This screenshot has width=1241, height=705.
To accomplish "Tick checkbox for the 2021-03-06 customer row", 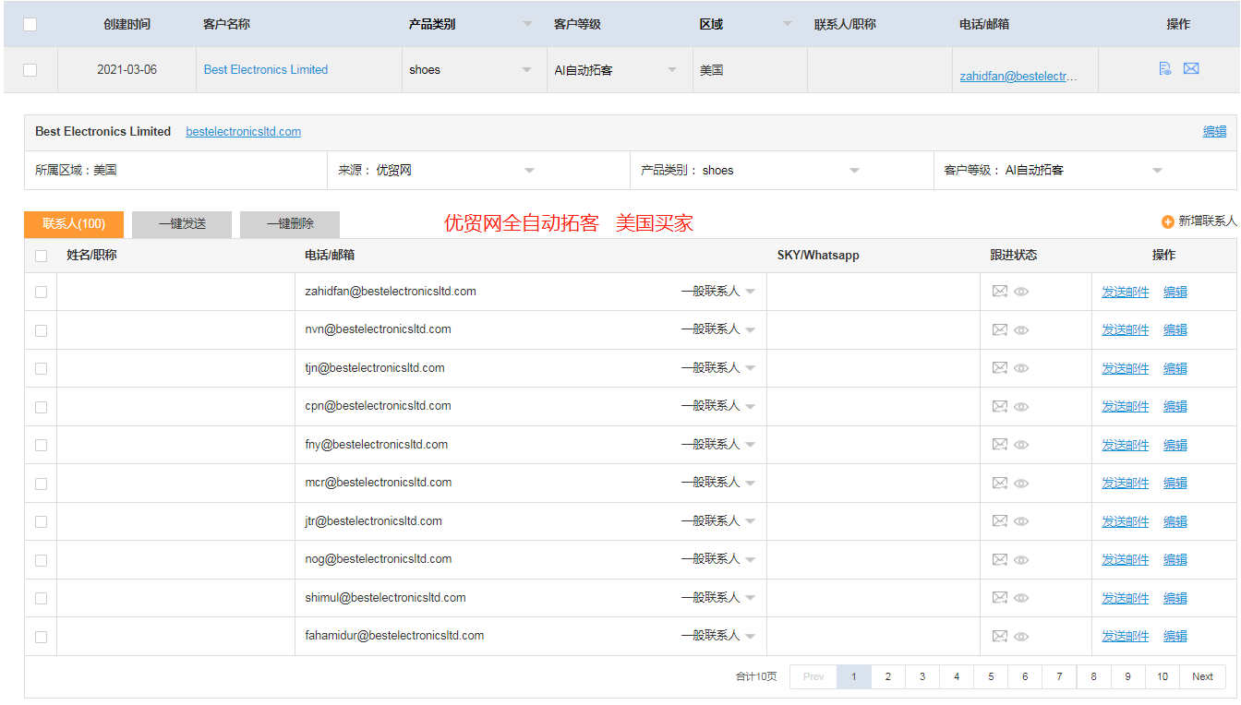I will 30,70.
